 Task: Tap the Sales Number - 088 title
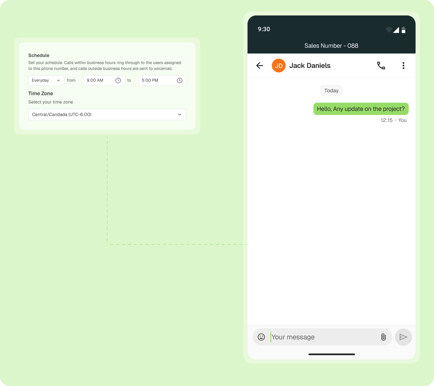coord(331,46)
